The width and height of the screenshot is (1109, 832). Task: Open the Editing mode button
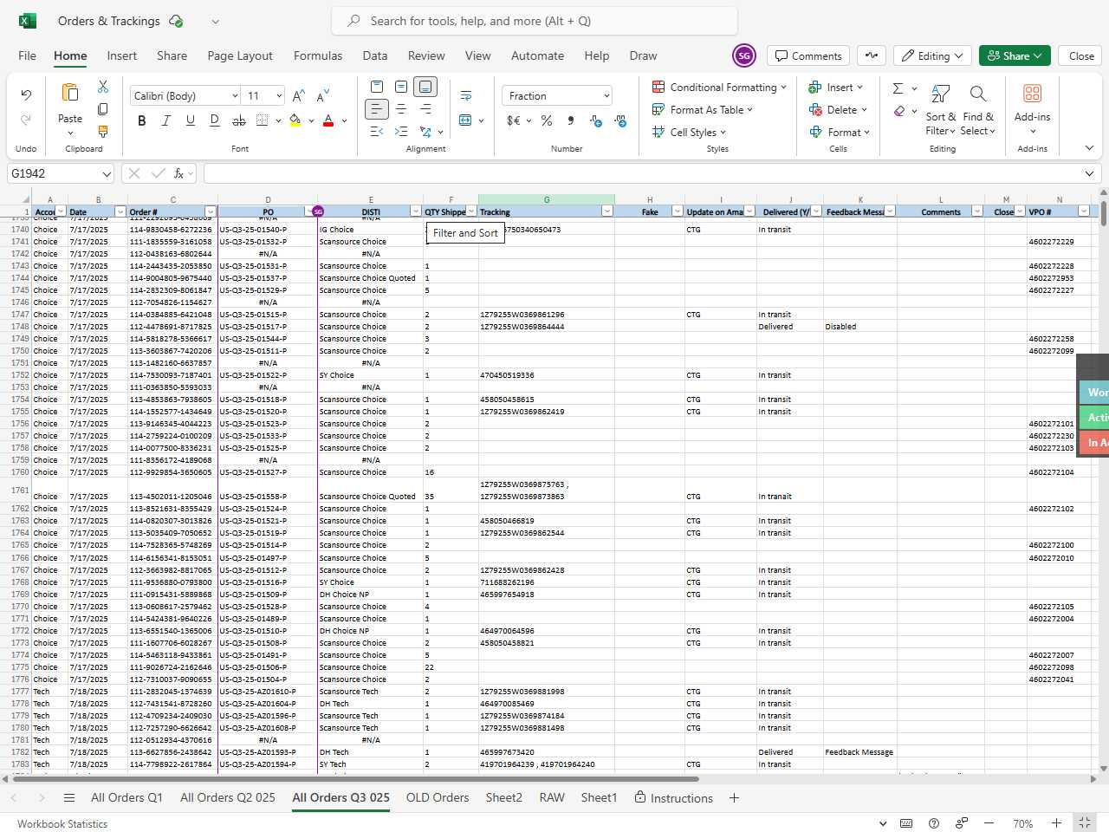click(932, 55)
